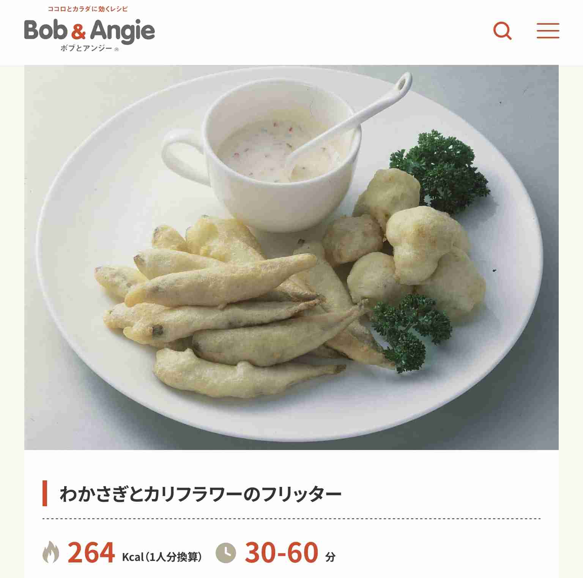
Task: Click the dashed divider below title
Action: (291, 518)
